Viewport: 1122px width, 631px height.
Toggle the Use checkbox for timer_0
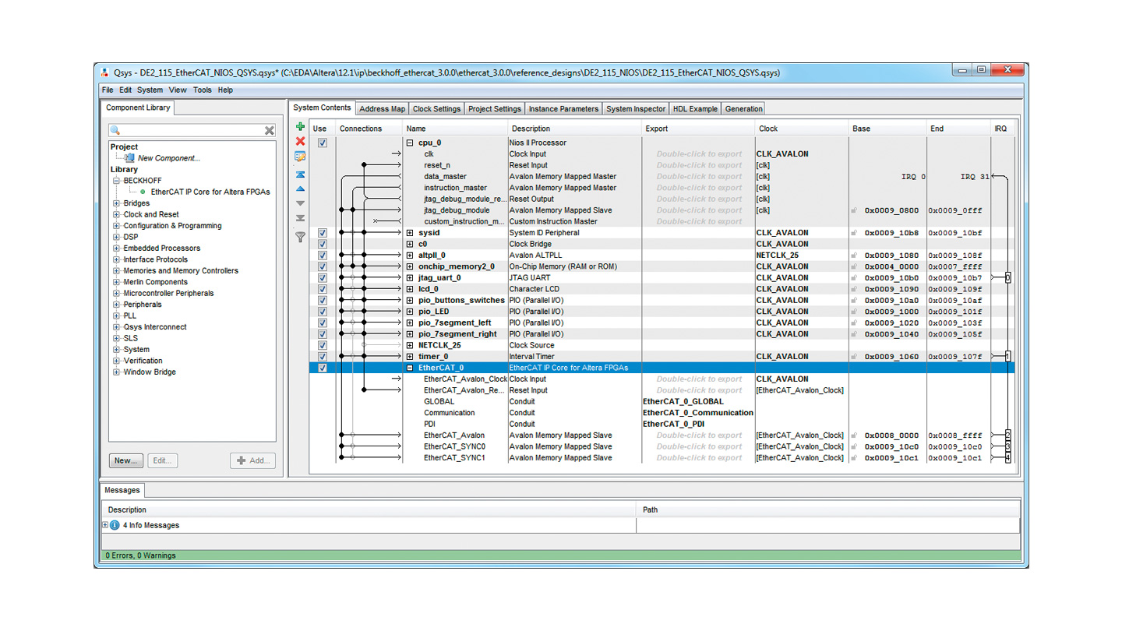(323, 357)
